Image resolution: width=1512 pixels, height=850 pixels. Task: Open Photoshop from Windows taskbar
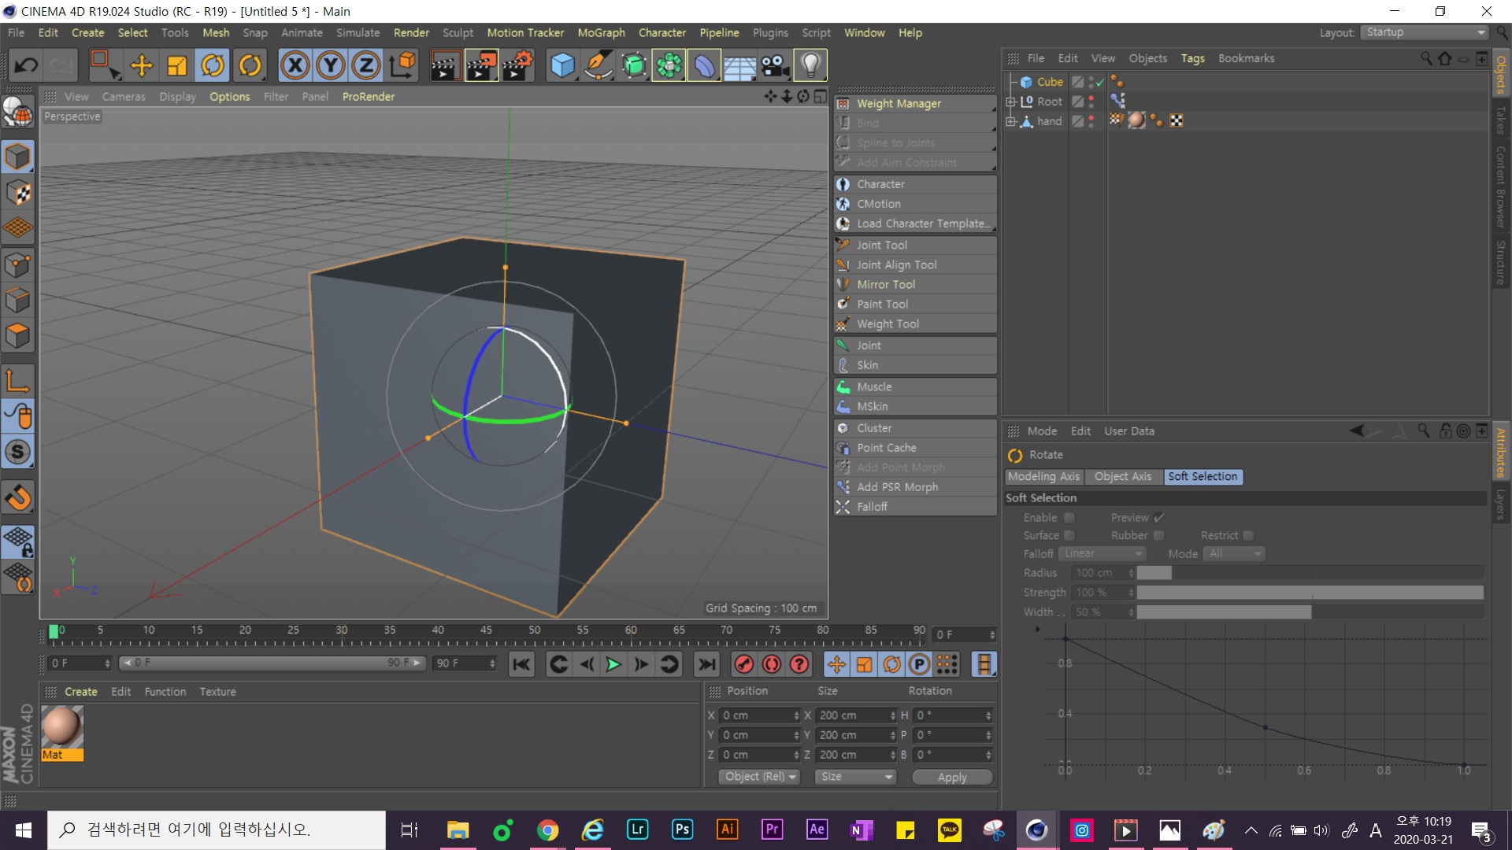pyautogui.click(x=682, y=830)
